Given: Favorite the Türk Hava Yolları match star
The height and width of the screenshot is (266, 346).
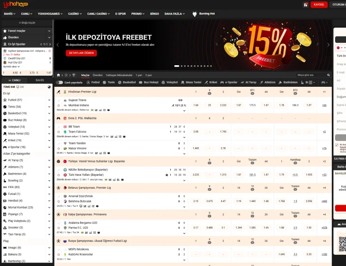Looking at the screenshot, I should [58, 175].
